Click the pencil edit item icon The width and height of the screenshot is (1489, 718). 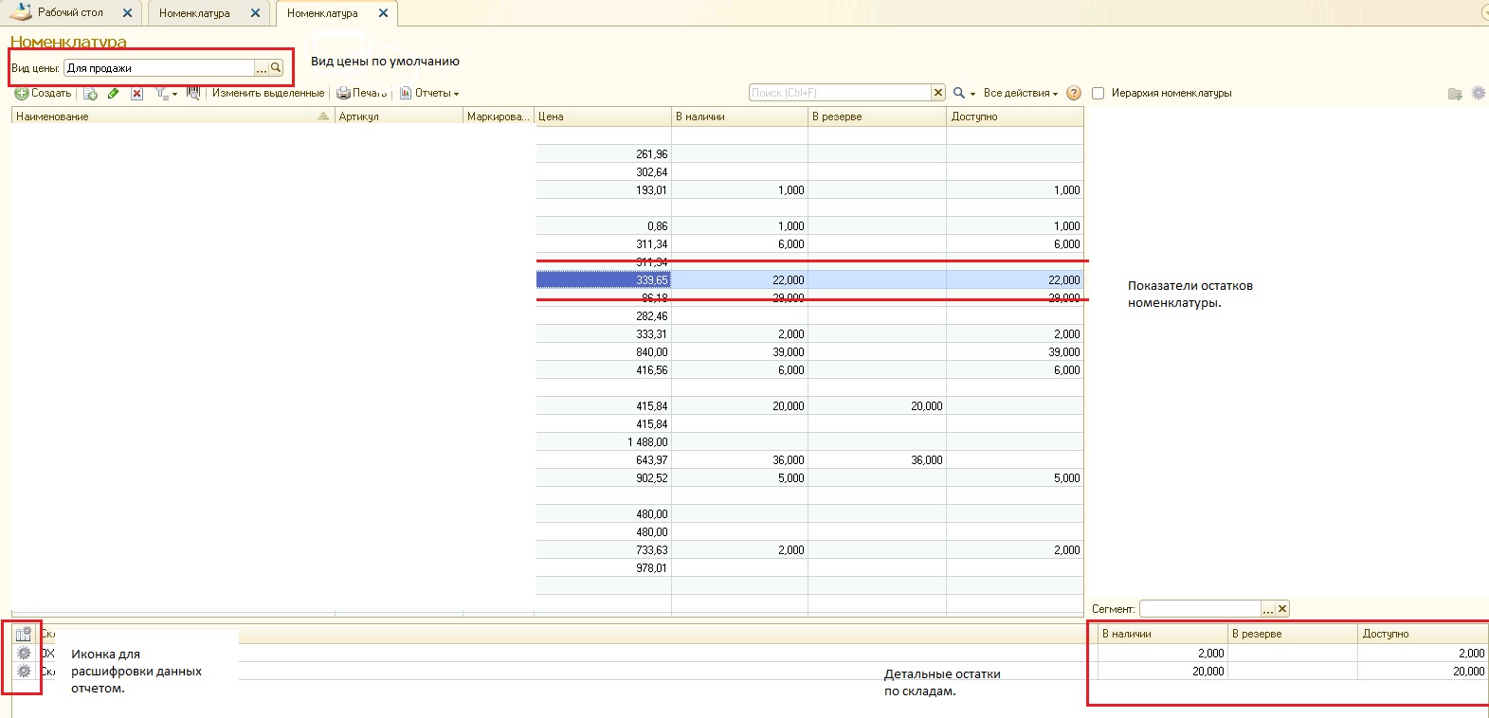pos(114,93)
